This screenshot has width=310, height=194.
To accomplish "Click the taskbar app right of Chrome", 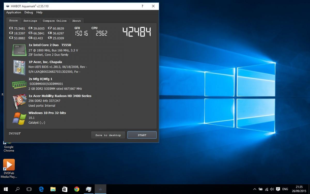I will [89, 189].
